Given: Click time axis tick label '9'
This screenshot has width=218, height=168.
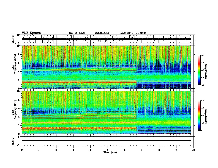Looking at the screenshot, I should 176,150.
